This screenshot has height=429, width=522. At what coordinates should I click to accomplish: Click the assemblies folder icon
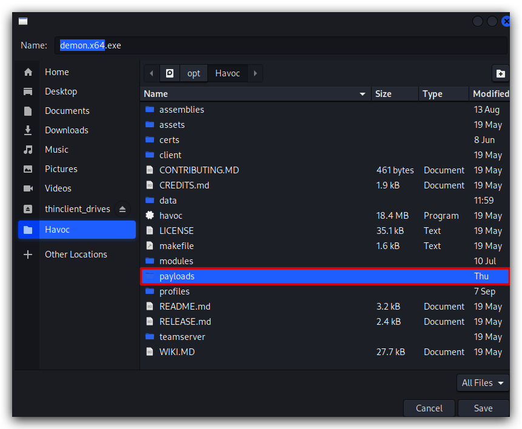click(x=150, y=109)
